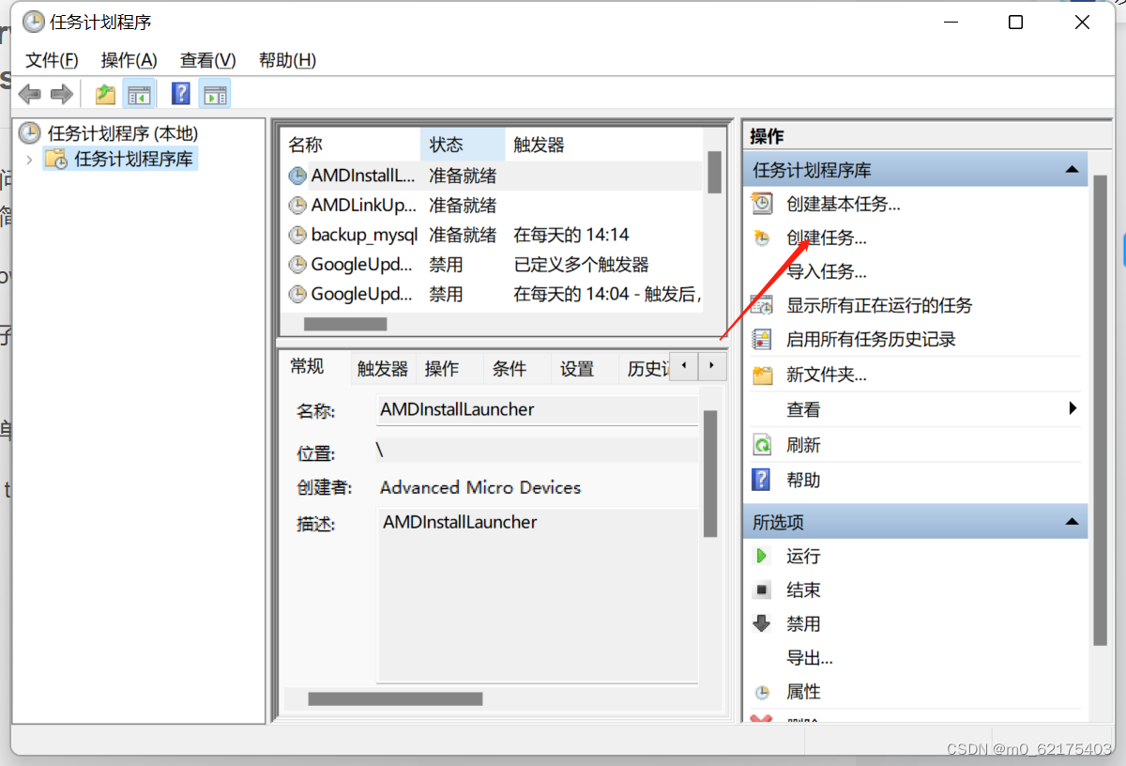Select the GoogleUpd... row with 已定义多个触发器
The width and height of the screenshot is (1126, 766).
click(494, 265)
